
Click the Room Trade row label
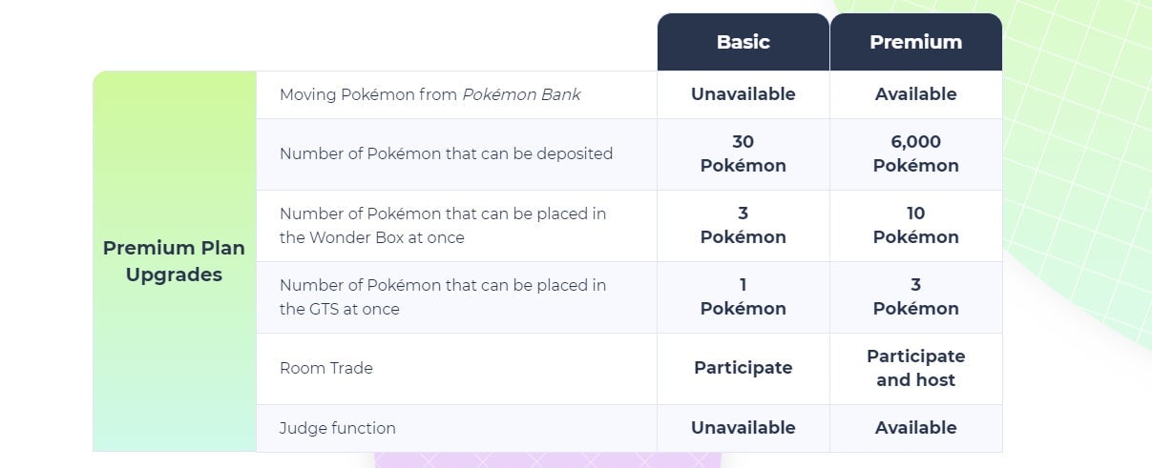click(x=325, y=368)
